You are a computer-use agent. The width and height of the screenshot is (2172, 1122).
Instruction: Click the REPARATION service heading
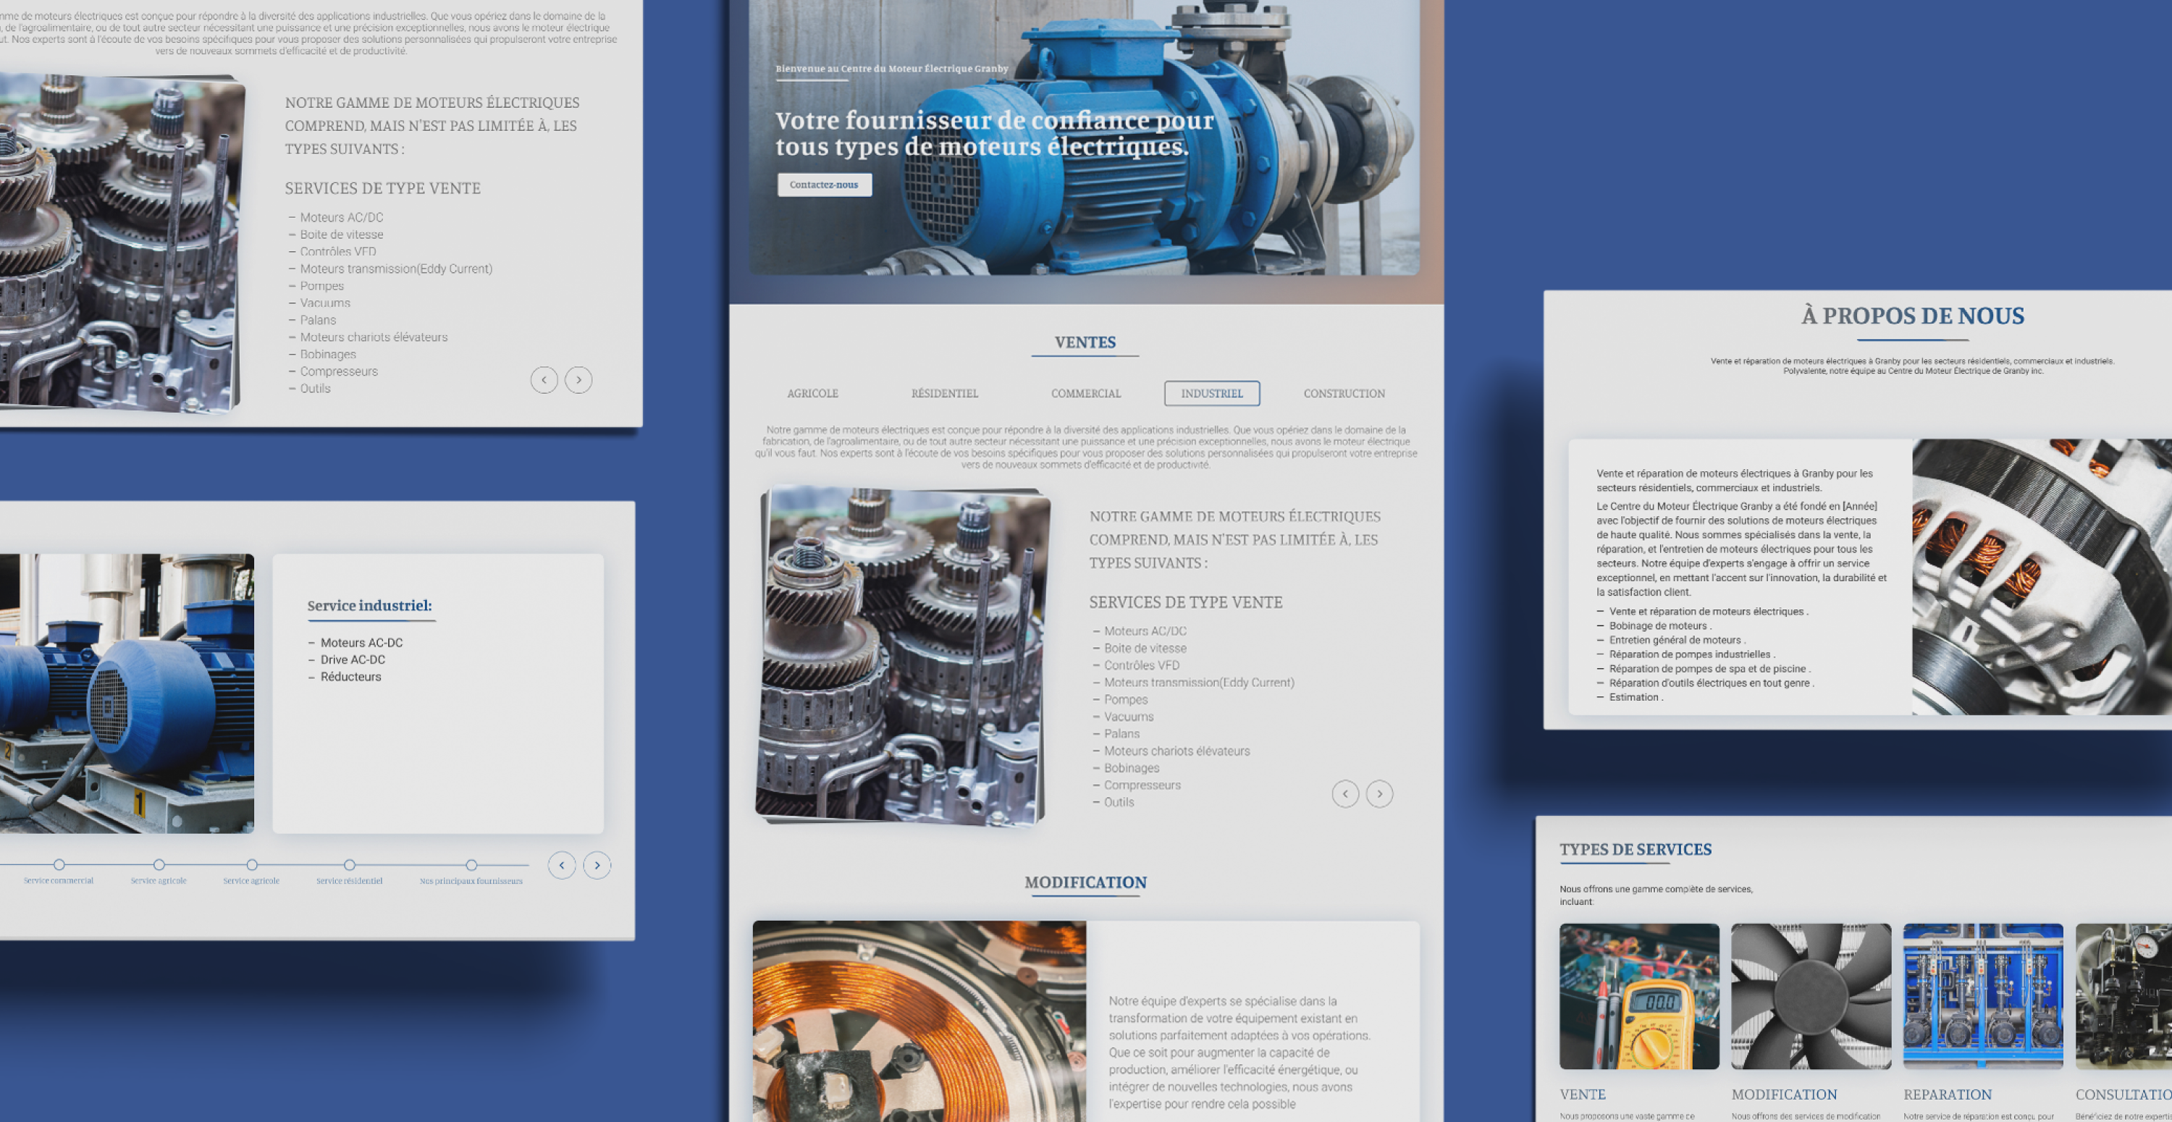1947,1094
